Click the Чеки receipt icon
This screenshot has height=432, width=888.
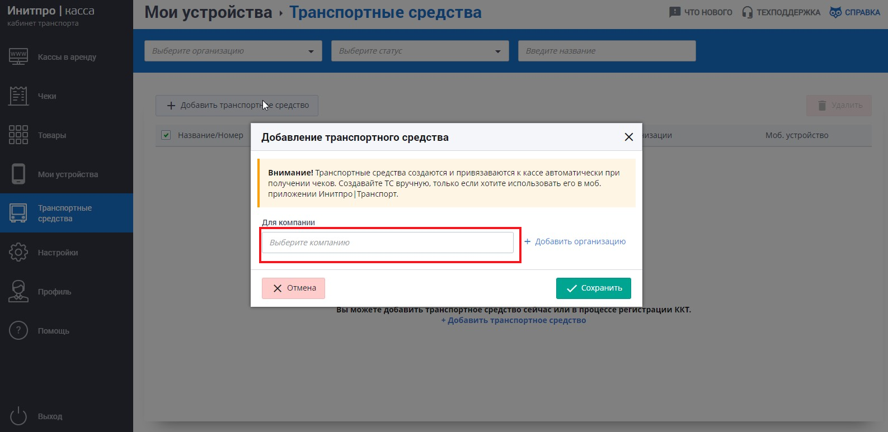(18, 96)
